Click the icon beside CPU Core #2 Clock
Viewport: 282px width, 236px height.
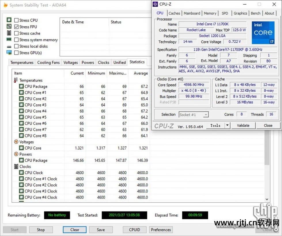[x=21, y=185]
